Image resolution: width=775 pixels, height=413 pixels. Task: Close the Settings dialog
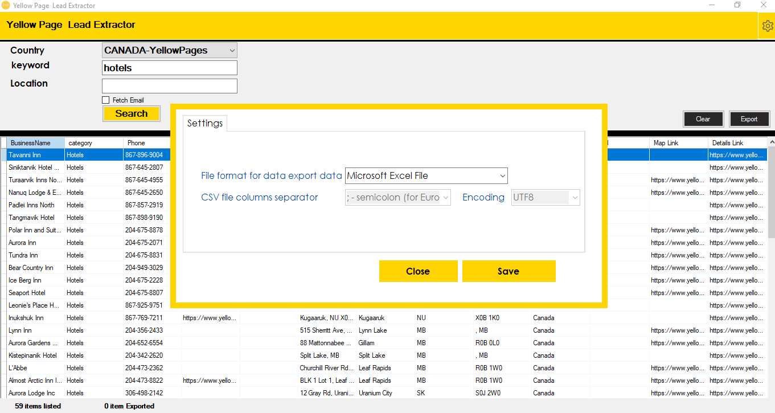(418, 271)
